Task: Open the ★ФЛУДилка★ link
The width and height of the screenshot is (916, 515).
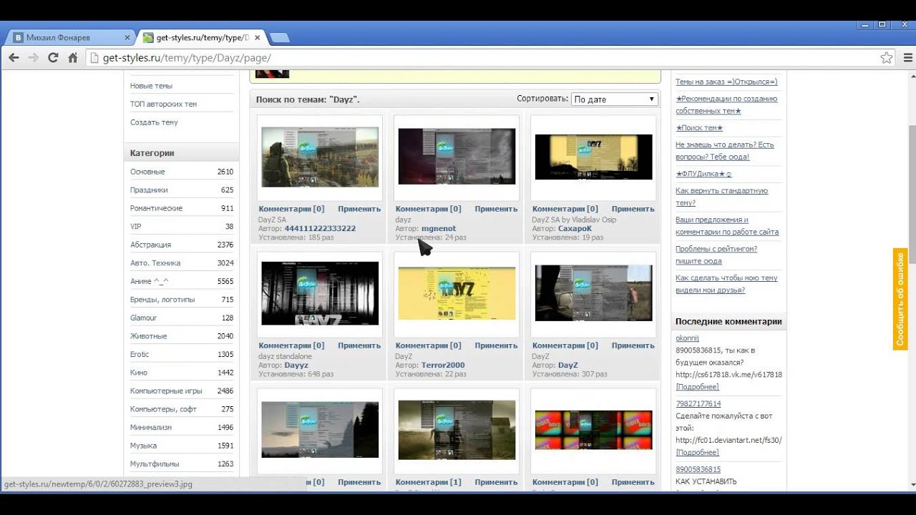Action: [703, 174]
